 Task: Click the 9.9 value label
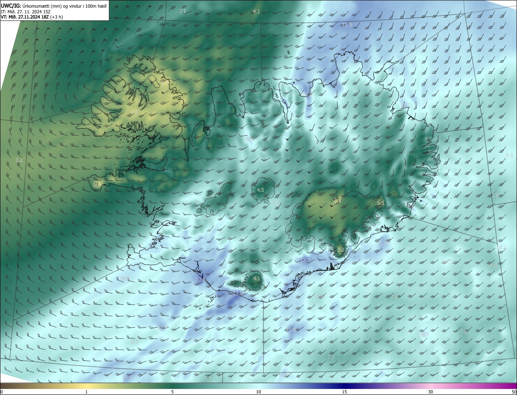tap(509, 155)
